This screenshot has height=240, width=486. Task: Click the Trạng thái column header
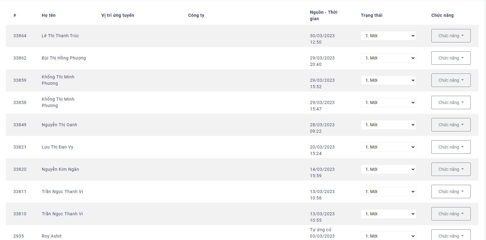[371, 15]
